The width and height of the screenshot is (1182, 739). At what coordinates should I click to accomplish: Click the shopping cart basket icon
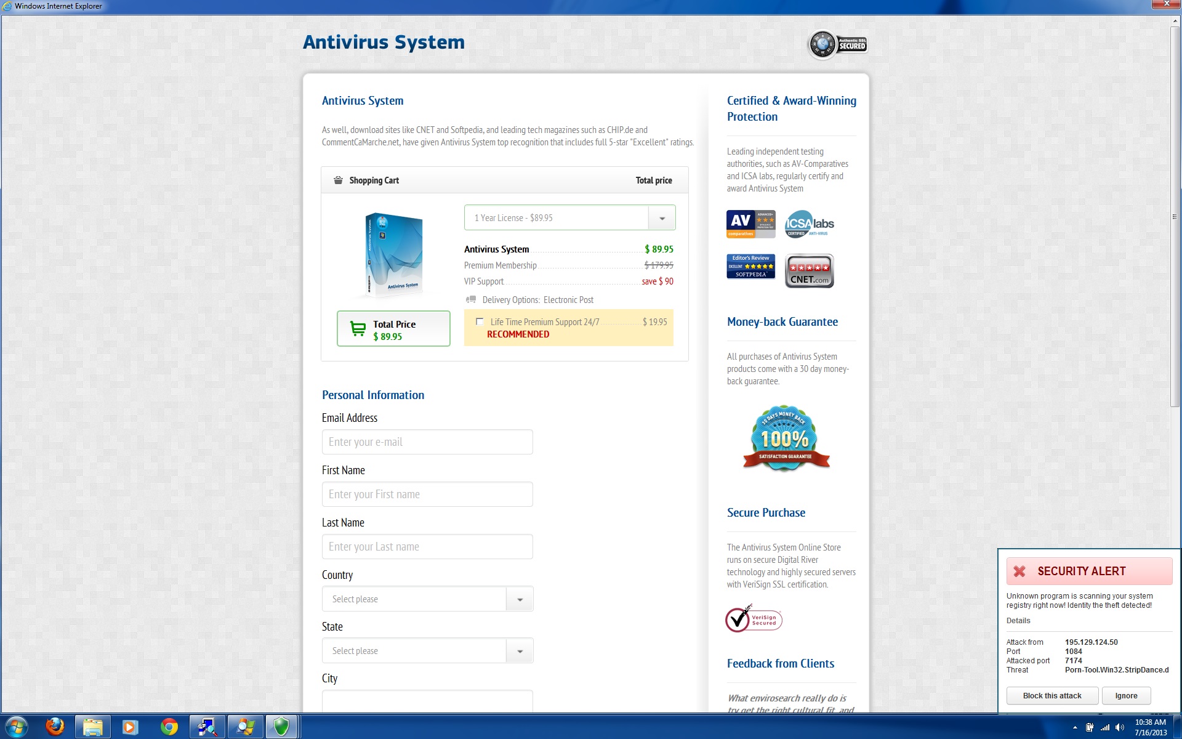[x=338, y=180]
